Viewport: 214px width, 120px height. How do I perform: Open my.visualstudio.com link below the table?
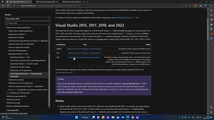[64, 73]
